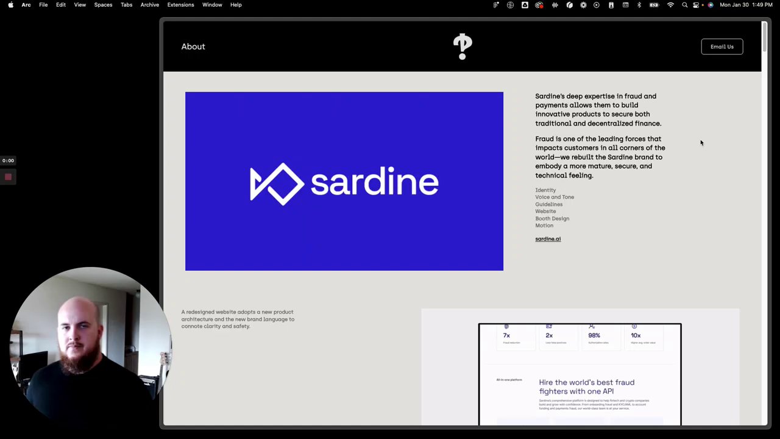Go to the About page

click(x=193, y=46)
